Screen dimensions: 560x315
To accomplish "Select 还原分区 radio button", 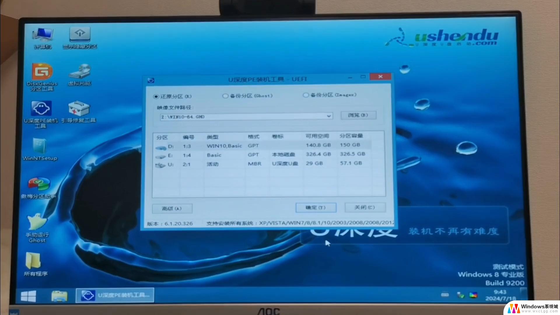I will [156, 96].
